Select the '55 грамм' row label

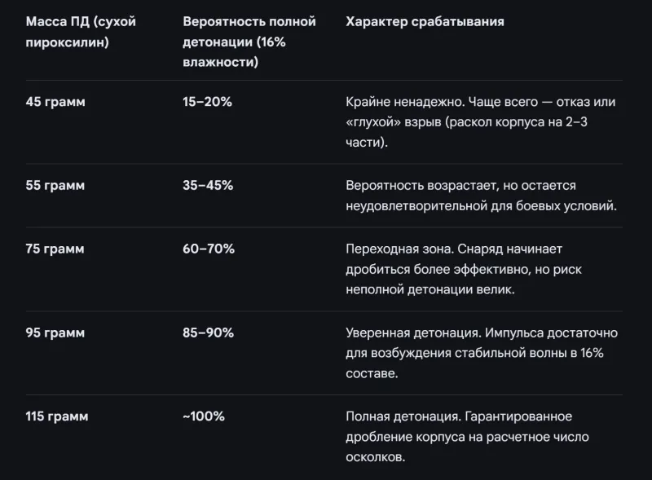55,185
